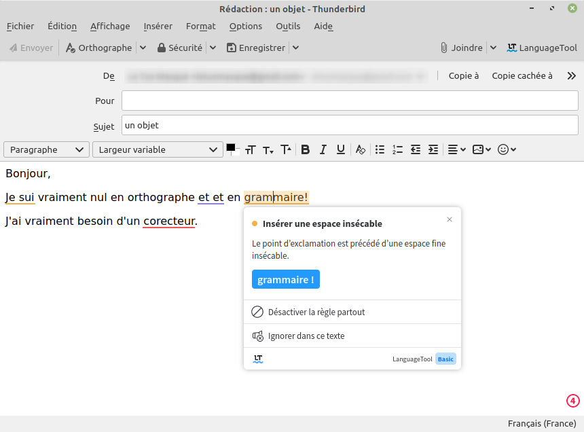Click the LanguageTool Basic badge
584x432 pixels.
point(445,359)
